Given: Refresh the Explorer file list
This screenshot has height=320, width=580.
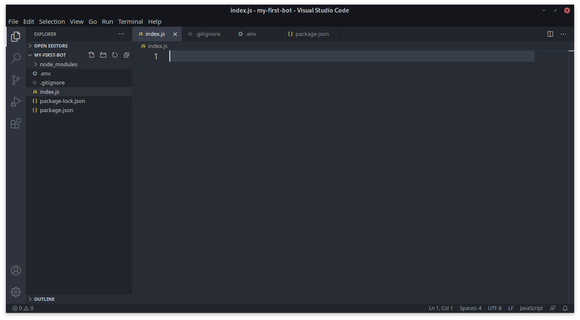Looking at the screenshot, I should pyautogui.click(x=115, y=55).
